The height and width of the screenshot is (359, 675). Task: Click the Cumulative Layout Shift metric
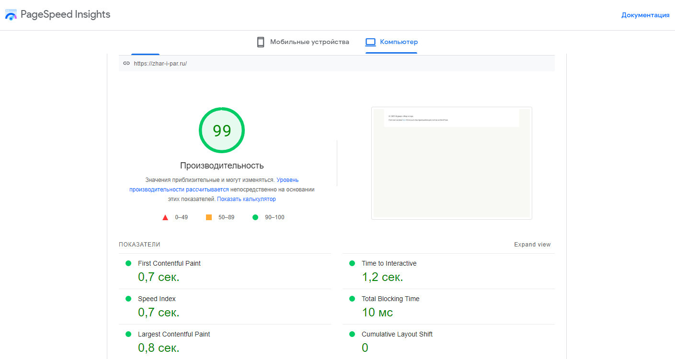[x=397, y=334]
